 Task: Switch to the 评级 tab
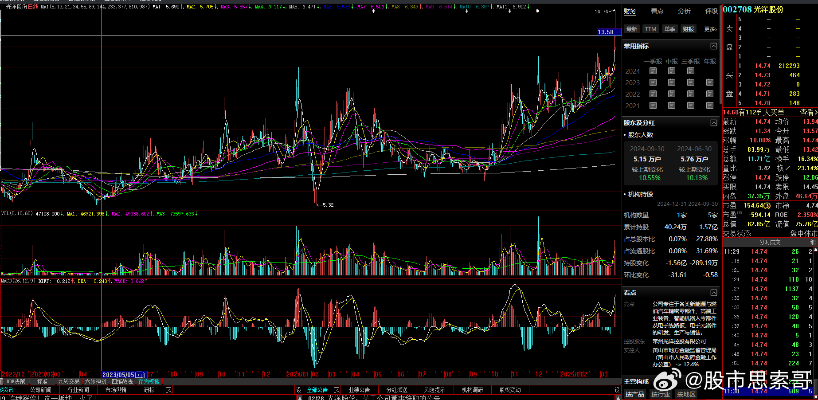tap(711, 11)
